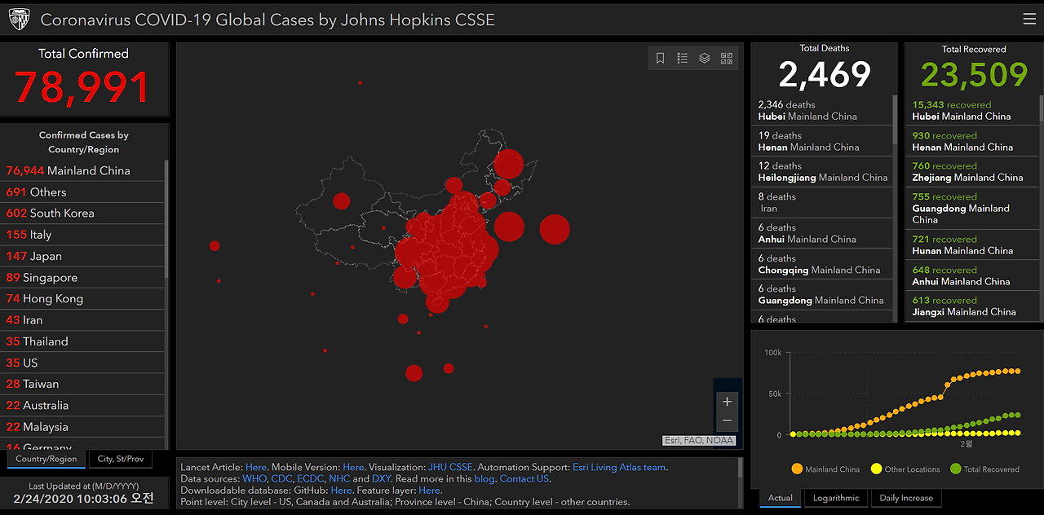Open the Feature layer Here link
This screenshot has height=515, width=1044.
[429, 490]
